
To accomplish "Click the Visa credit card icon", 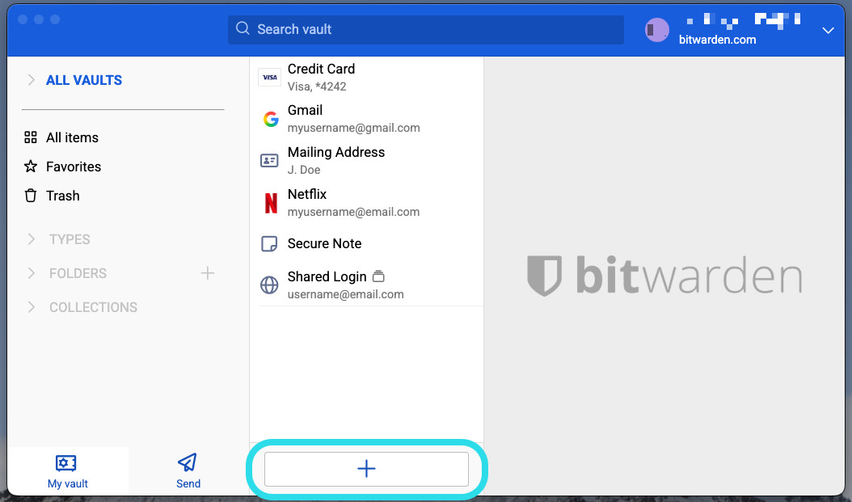I will [269, 78].
